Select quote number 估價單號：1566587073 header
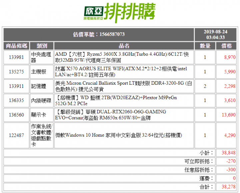The height and width of the screenshot is (193, 240). pyautogui.click(x=99, y=34)
